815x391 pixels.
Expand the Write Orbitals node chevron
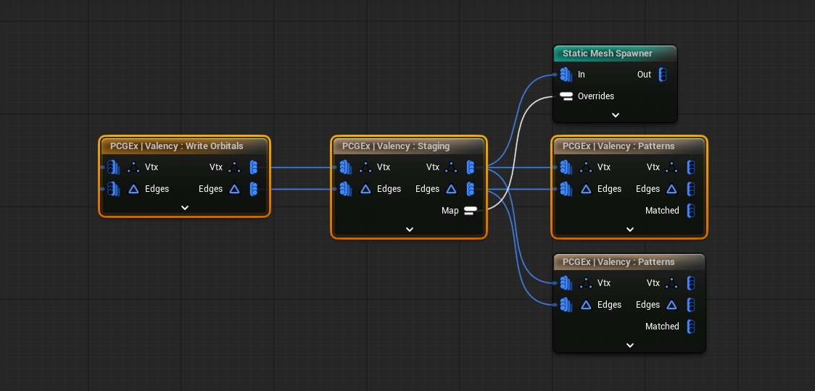[x=185, y=207]
